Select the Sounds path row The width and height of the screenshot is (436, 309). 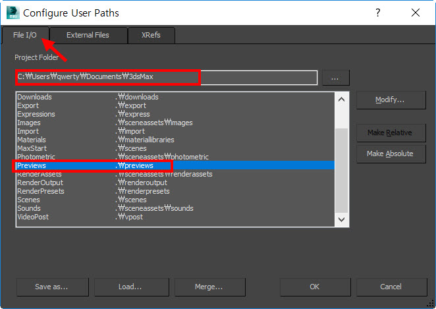(x=175, y=208)
